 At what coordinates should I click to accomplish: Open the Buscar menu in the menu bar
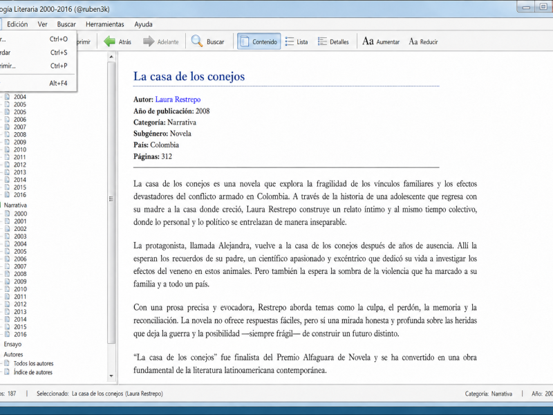66,24
